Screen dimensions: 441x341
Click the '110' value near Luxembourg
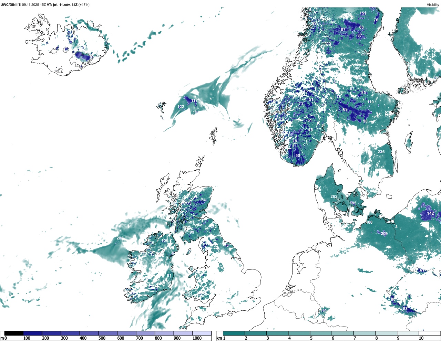pyautogui.click(x=323, y=311)
